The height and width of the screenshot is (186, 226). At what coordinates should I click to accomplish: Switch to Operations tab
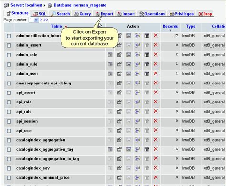(x=152, y=14)
